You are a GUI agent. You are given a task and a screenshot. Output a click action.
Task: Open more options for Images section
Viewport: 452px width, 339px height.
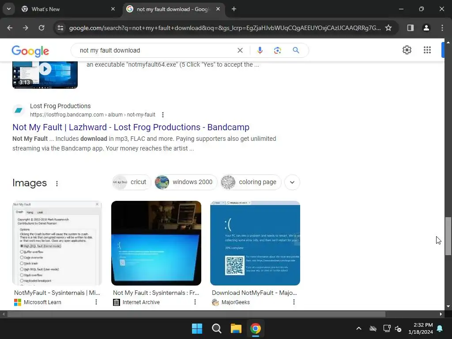(57, 183)
